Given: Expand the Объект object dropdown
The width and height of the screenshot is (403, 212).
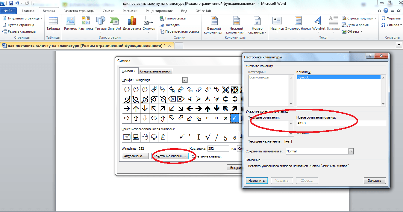Looking at the screenshot, I should coord(361,31).
